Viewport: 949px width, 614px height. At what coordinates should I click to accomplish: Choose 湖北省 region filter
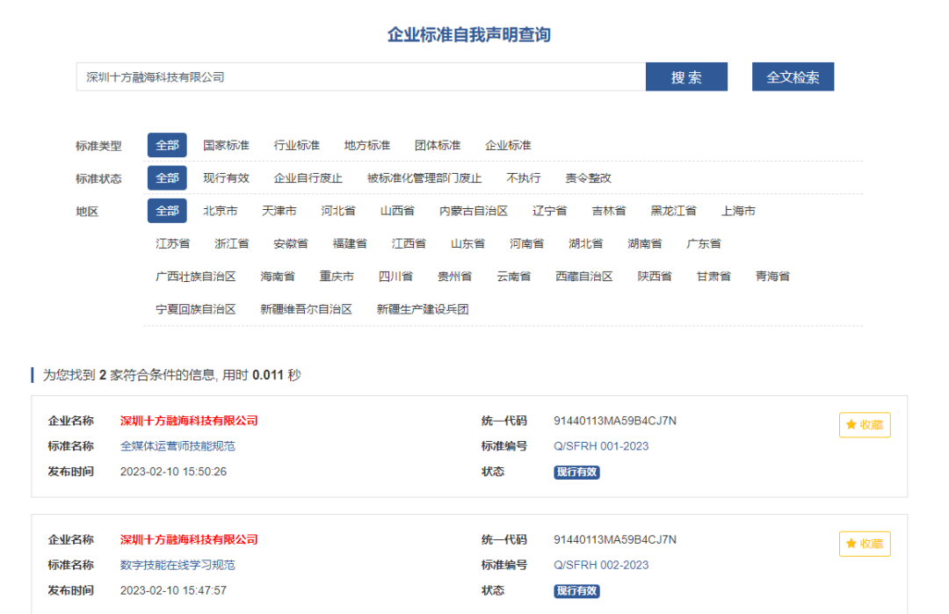[x=586, y=243]
